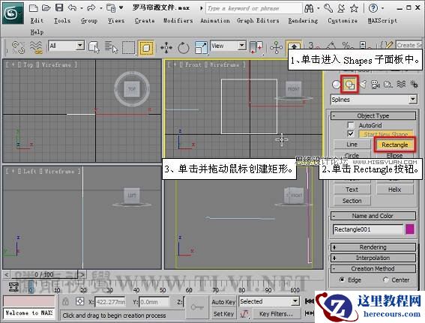This screenshot has width=425, height=323.
Task: Click the 0 / 100 time slider
Action: click(x=44, y=274)
